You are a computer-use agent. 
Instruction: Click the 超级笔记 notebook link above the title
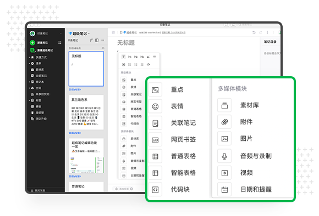[130, 32]
